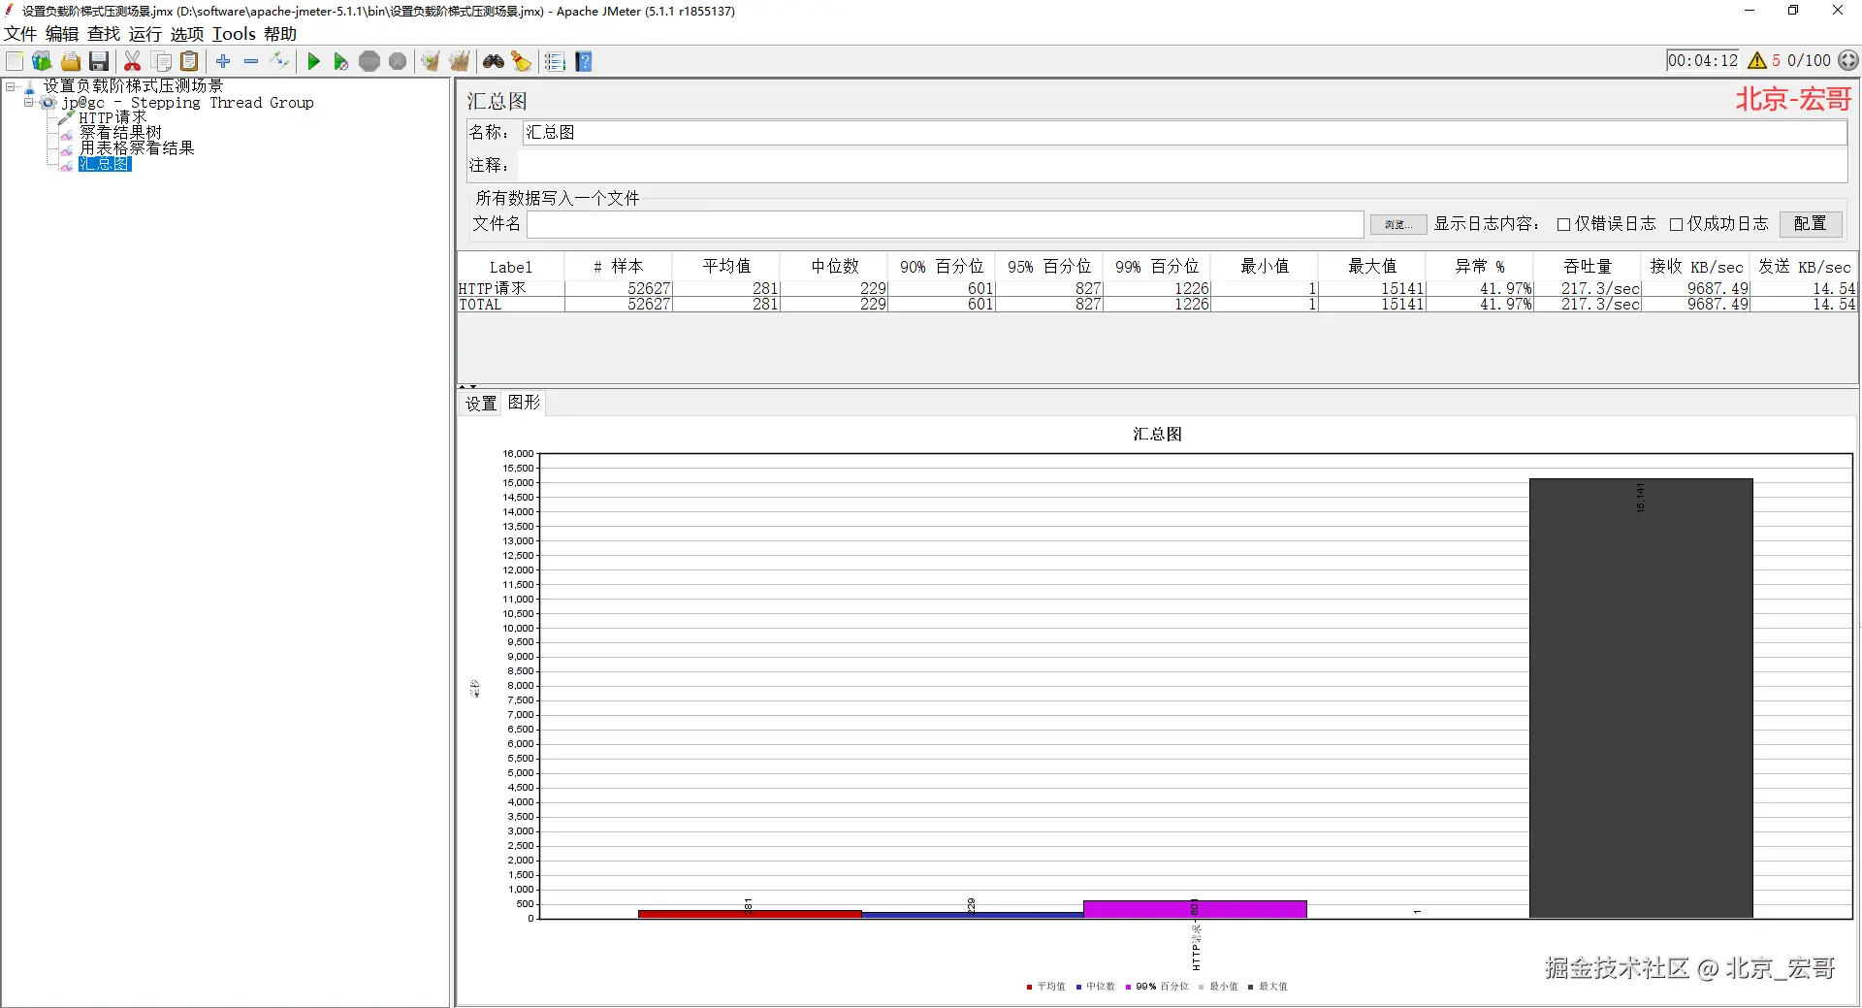Click Start no pauses toolbar icon
This screenshot has height=1008, width=1862.
[340, 61]
